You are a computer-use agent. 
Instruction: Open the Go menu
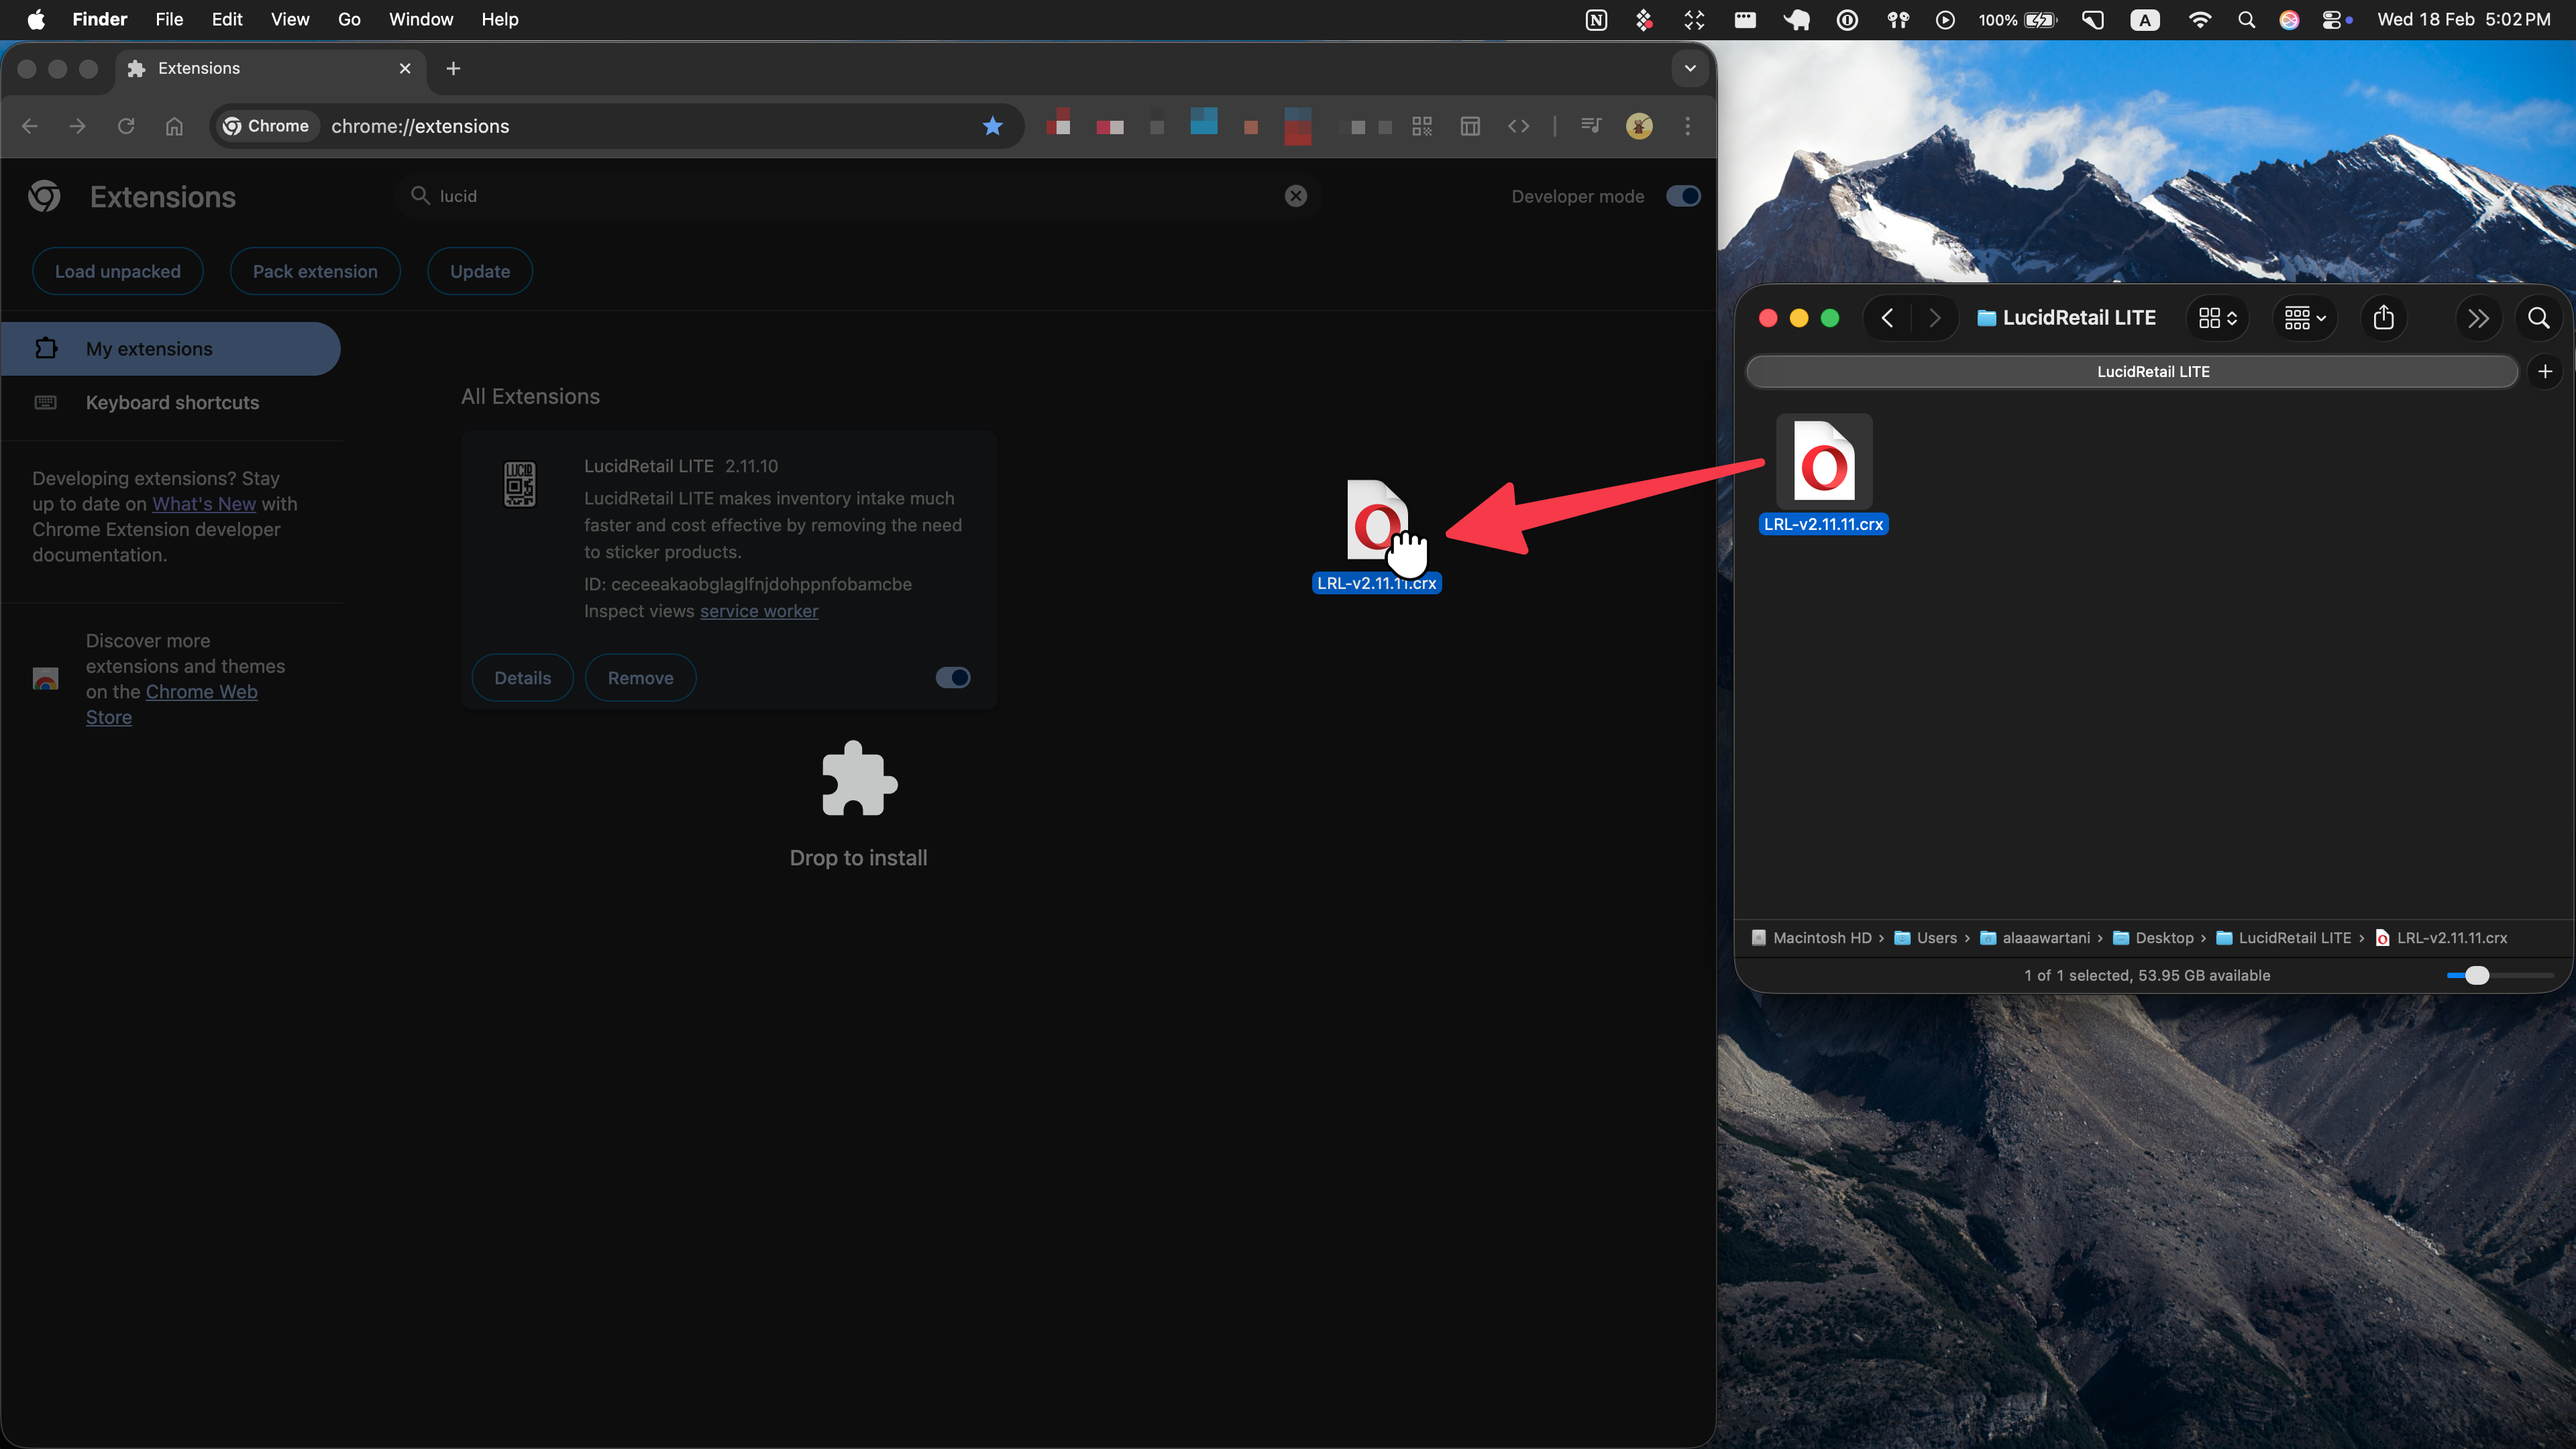pyautogui.click(x=348, y=20)
